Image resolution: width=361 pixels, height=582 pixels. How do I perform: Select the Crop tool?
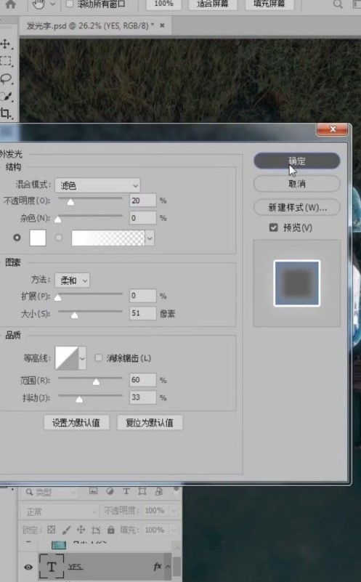[6, 113]
